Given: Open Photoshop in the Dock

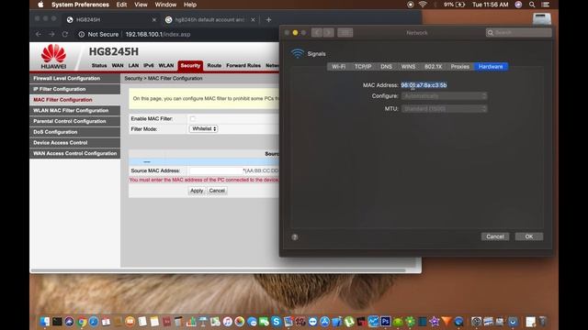Looking at the screenshot, I should coord(386,321).
